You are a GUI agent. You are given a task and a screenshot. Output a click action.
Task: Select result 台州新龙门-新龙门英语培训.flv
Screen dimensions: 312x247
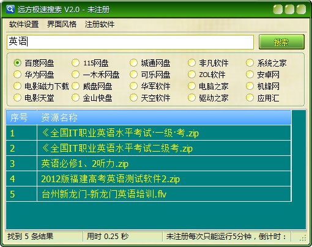tap(164, 194)
